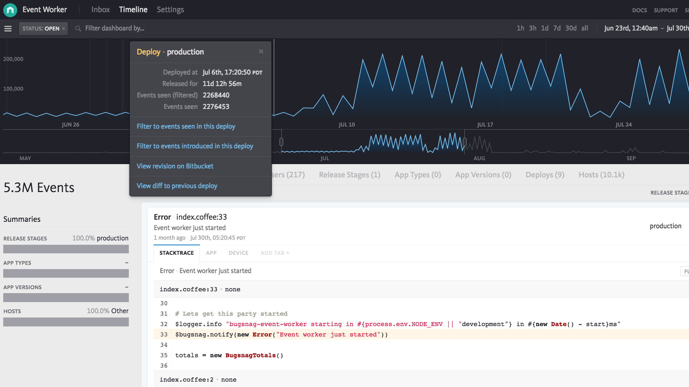The height and width of the screenshot is (387, 689).
Task: Click the STACKTRACE tab icon
Action: coord(177,252)
